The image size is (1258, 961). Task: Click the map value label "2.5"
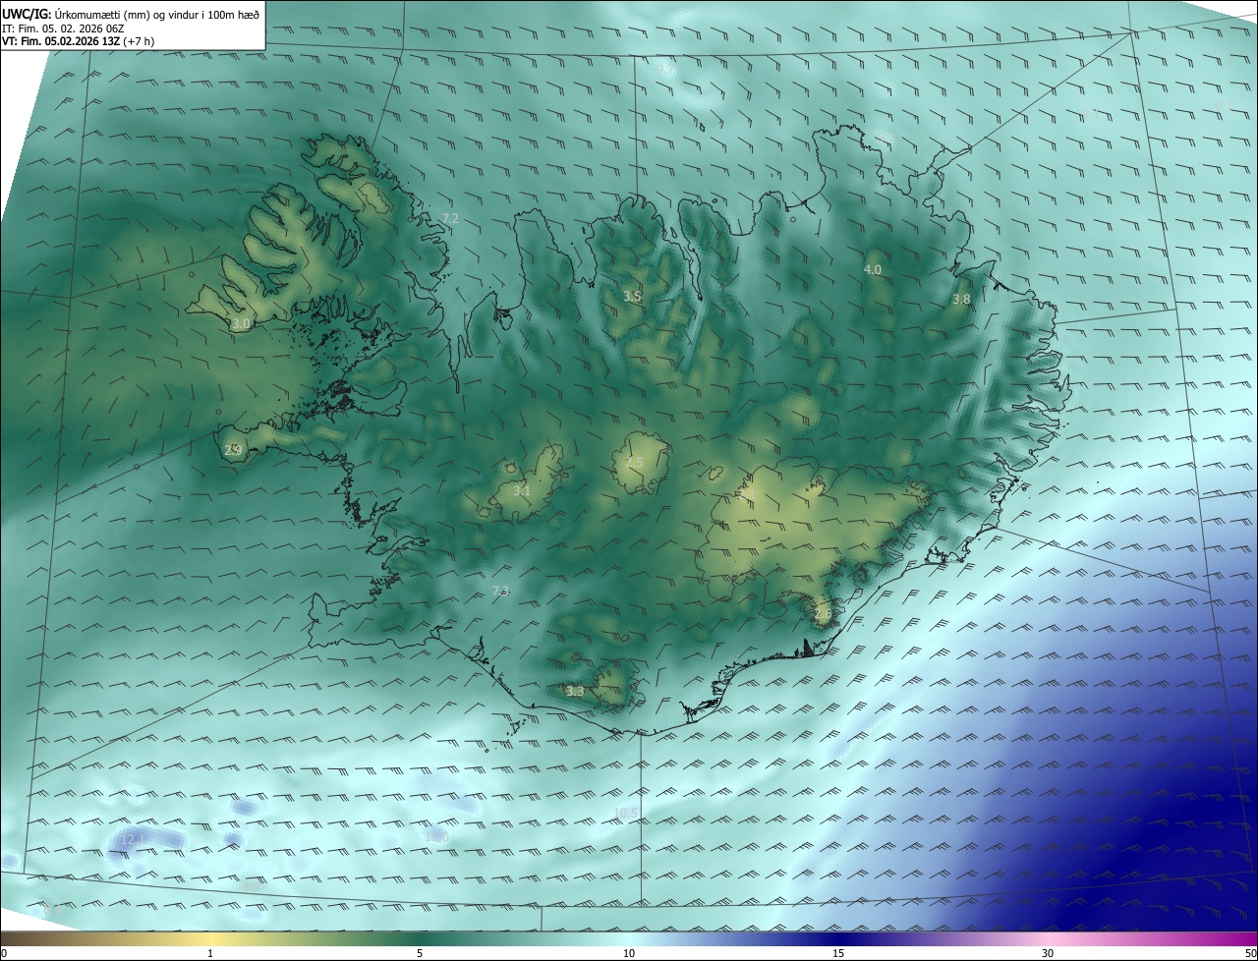(x=634, y=462)
